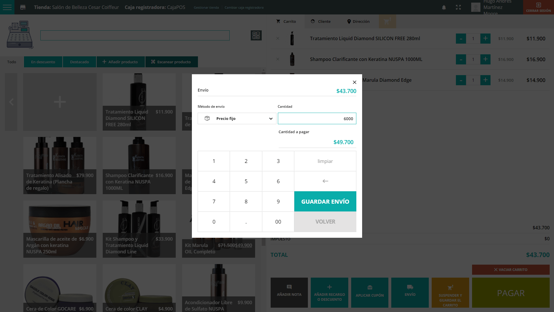Screen dimensions: 554x312
Task: Decrease quantity of Marula Diamond Edge
Action: [461, 80]
